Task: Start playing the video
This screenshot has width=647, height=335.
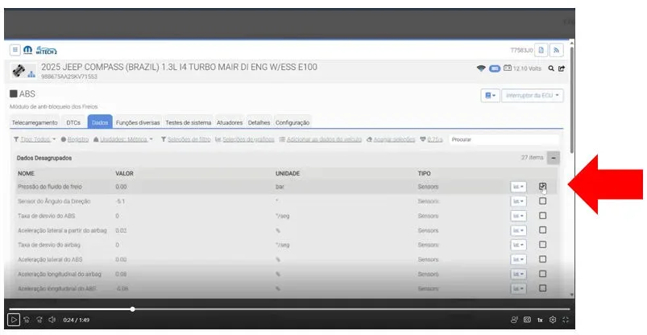Action: [x=13, y=320]
